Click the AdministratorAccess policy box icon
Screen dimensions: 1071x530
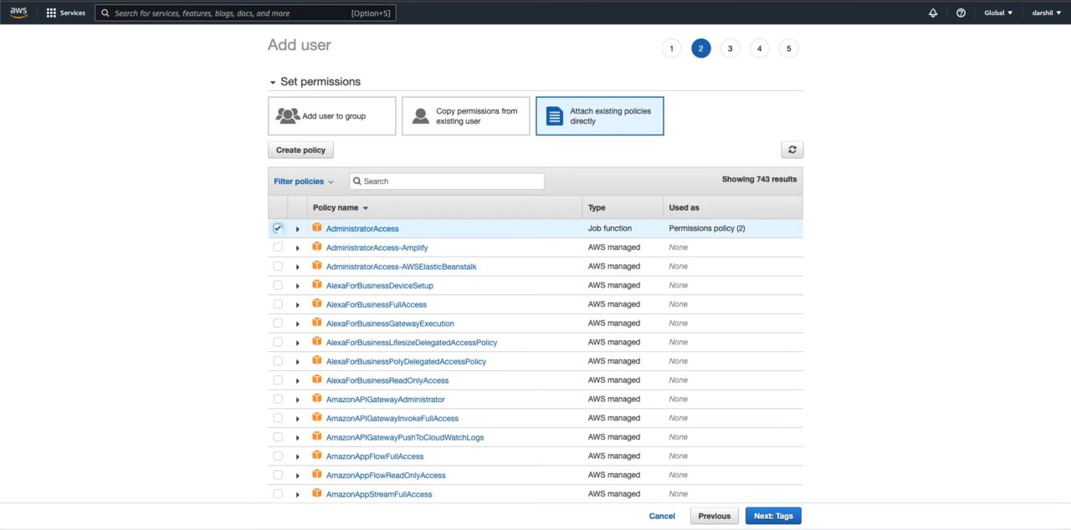[317, 227]
